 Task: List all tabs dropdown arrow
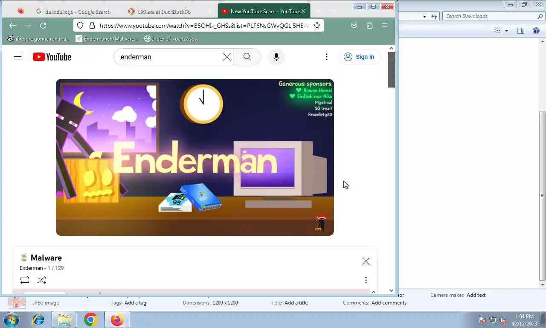pos(334,10)
